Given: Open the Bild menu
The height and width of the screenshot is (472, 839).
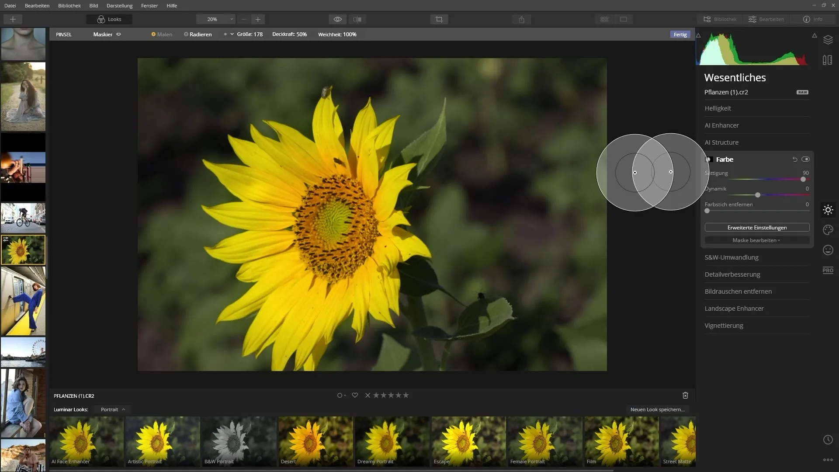Looking at the screenshot, I should click(94, 6).
